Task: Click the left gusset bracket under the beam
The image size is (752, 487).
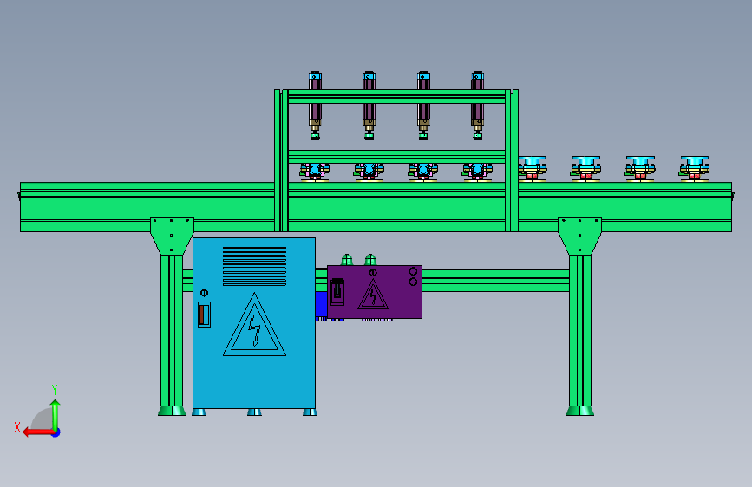Action: [x=172, y=236]
